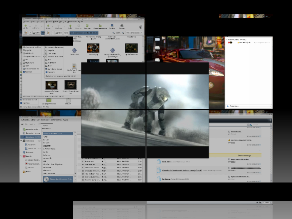Select the doom3.jpg thumbnail in file browser
The image size is (292, 219).
point(93,48)
